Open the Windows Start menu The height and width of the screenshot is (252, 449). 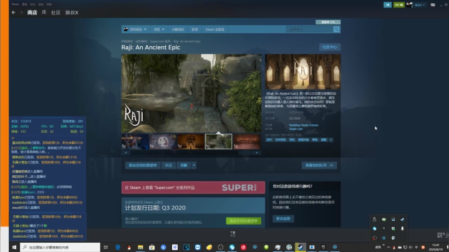pyautogui.click(x=14, y=247)
